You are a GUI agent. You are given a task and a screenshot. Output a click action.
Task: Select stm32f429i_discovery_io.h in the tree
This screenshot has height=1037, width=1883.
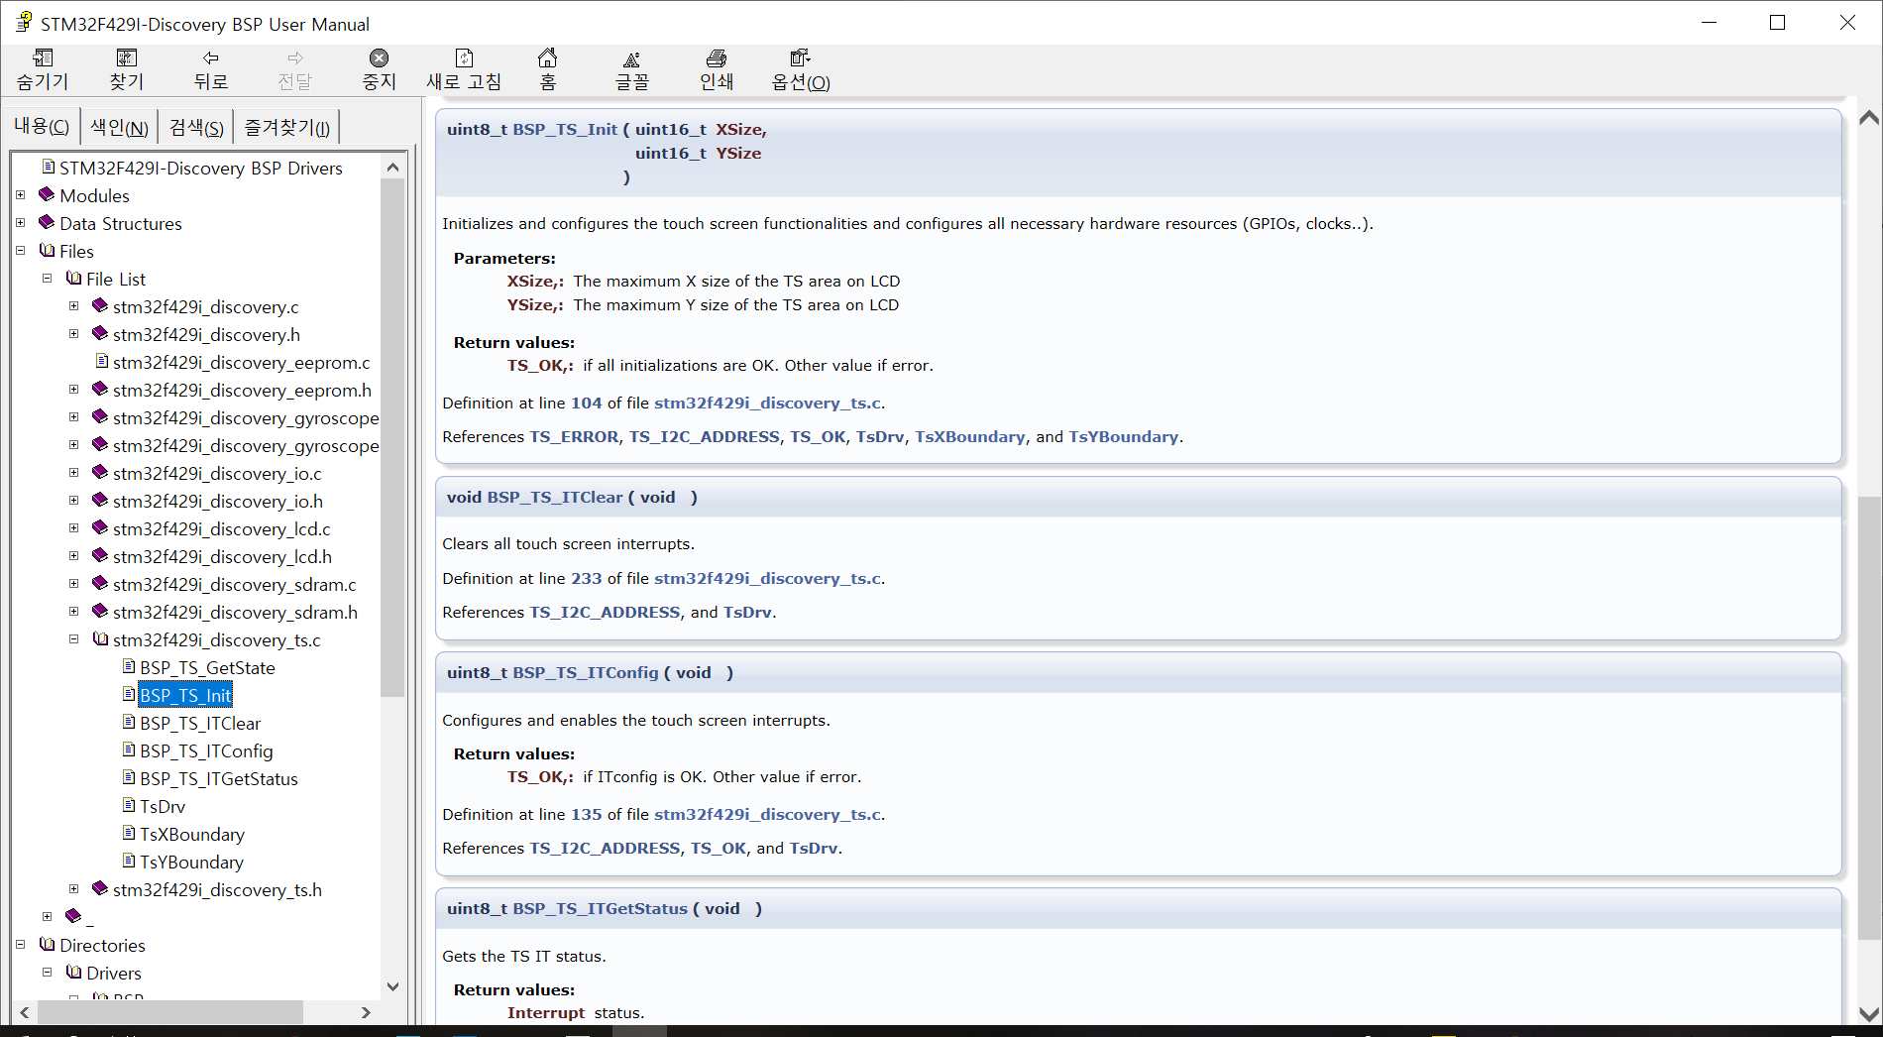(x=218, y=501)
